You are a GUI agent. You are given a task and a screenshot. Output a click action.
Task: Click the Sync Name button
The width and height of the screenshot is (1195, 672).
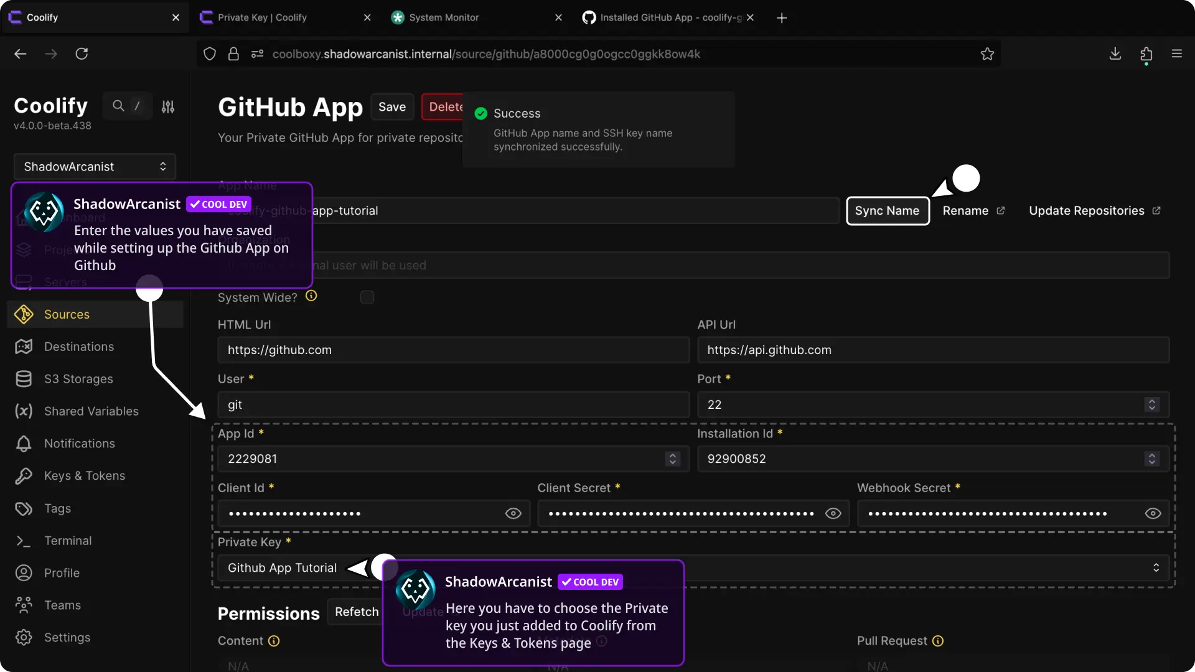tap(887, 211)
